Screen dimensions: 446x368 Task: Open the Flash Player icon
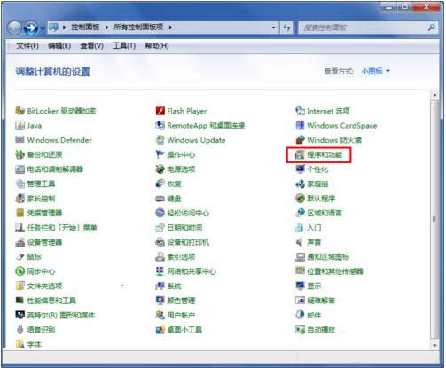pos(160,111)
